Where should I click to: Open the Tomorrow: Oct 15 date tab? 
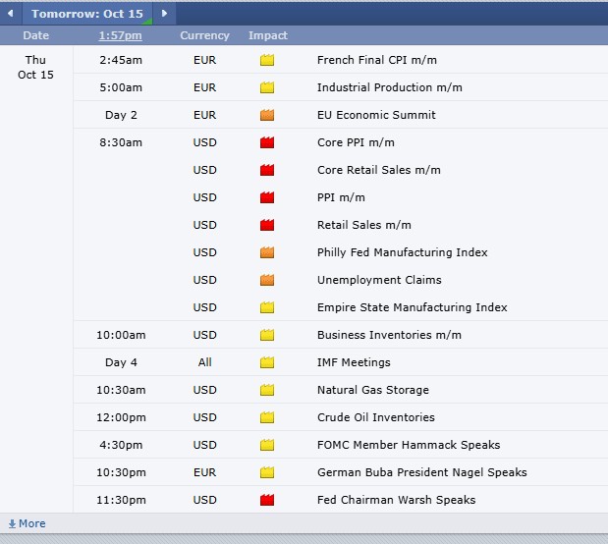click(x=87, y=14)
